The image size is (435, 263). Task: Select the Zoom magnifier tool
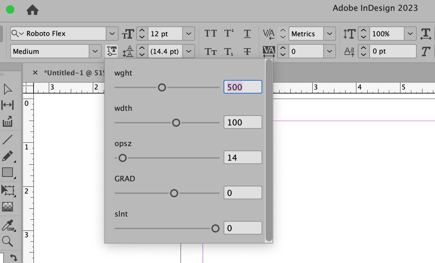(7, 241)
